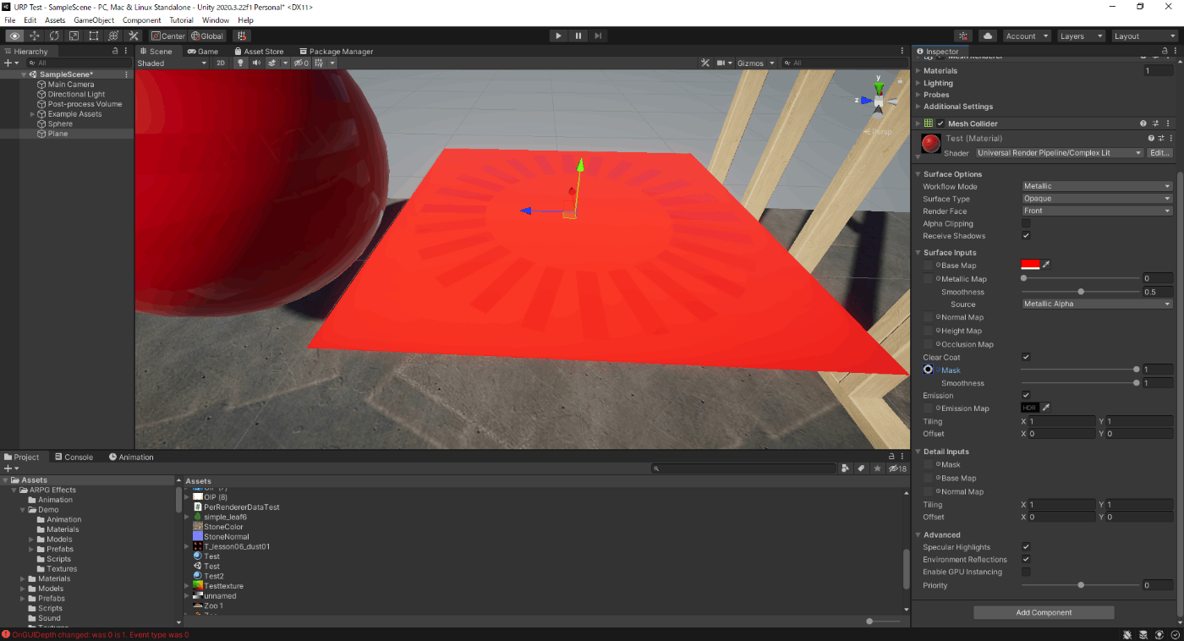1184x641 pixels.
Task: Enable Alpha Clipping checkbox
Action: tap(1026, 224)
